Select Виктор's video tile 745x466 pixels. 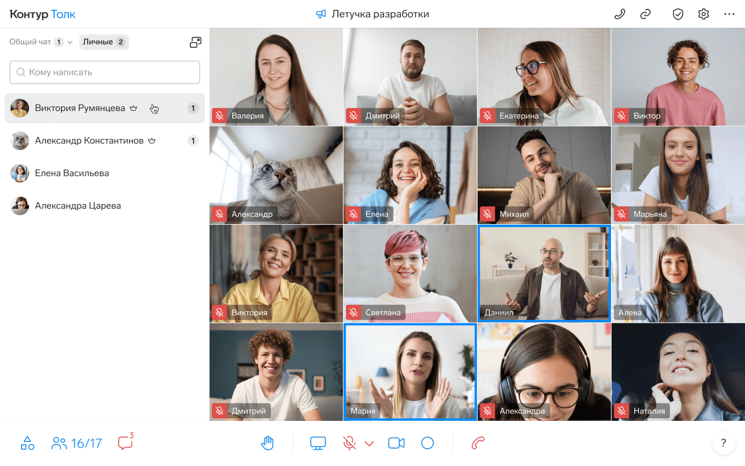pos(678,77)
